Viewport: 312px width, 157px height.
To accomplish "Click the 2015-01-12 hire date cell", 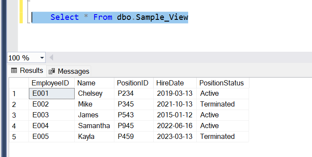I will click(175, 115).
